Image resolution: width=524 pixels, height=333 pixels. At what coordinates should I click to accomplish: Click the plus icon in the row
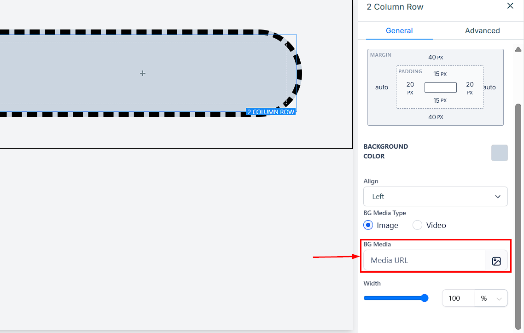[x=143, y=73]
